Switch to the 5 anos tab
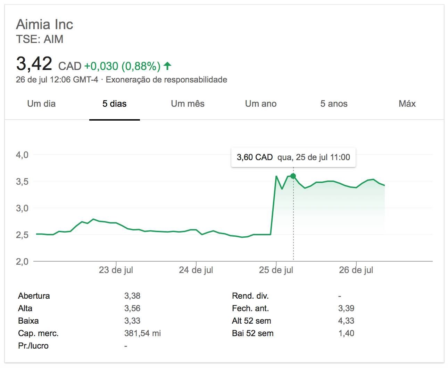 coord(334,104)
